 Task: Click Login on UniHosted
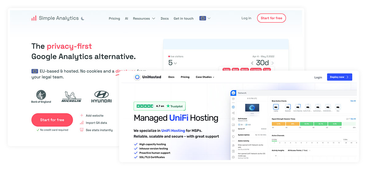pos(318,77)
